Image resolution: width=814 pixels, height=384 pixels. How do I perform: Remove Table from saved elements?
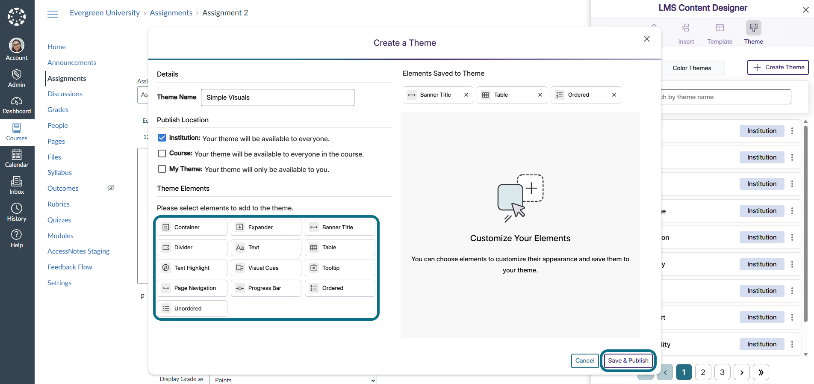pos(540,95)
